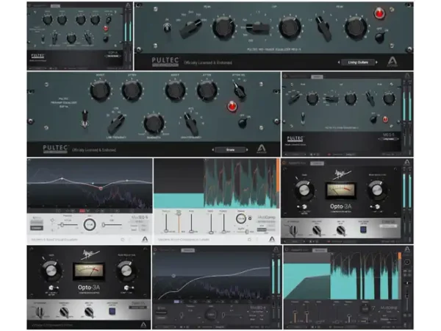Viewport: 441px width, 331px height.
Task: Open Snare preset selector on EQP-1A
Action: point(230,150)
